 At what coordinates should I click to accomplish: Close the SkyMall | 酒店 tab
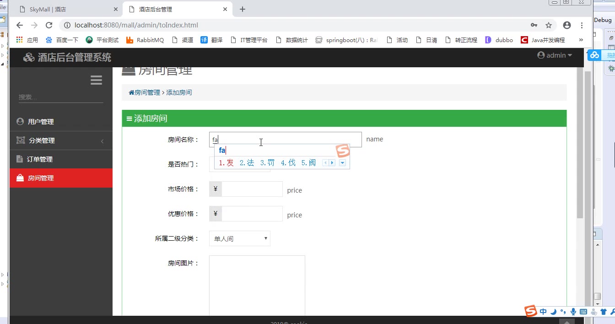(116, 9)
